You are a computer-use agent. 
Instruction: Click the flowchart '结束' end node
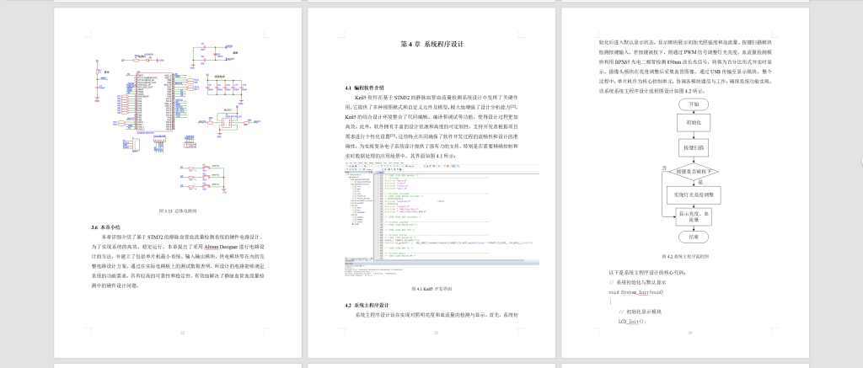pyautogui.click(x=694, y=237)
